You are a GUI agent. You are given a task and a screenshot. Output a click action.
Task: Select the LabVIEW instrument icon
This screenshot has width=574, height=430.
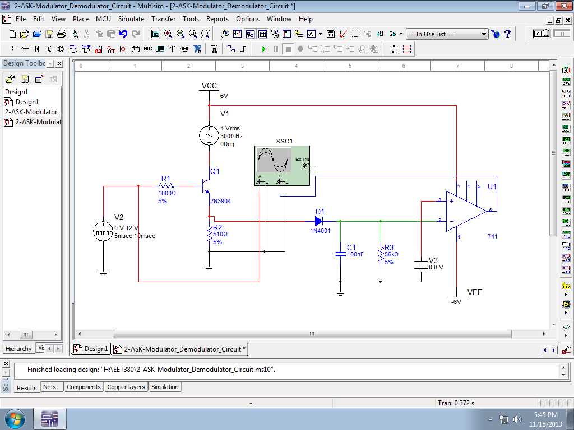[566, 304]
